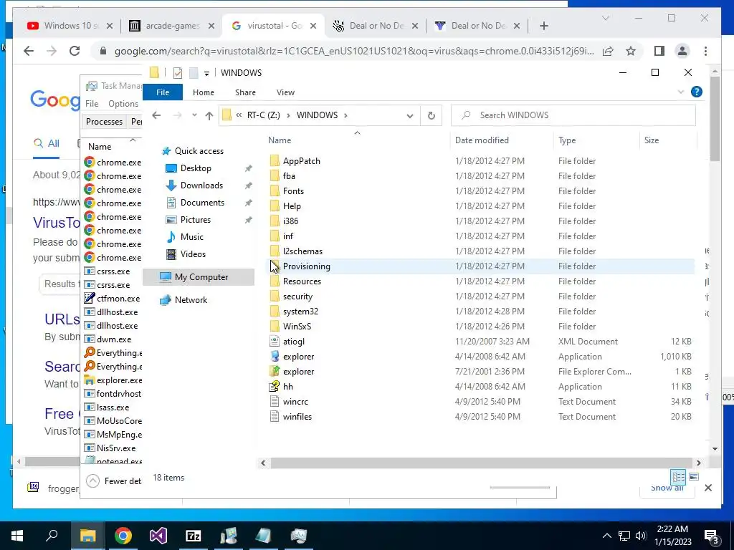This screenshot has width=734, height=550.
Task: Click the taskbar search magnifier
Action: 52,536
